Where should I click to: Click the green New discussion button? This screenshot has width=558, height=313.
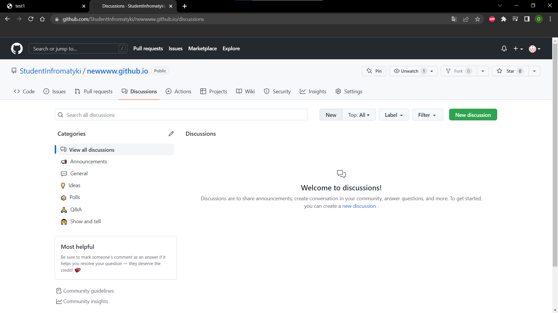[473, 115]
